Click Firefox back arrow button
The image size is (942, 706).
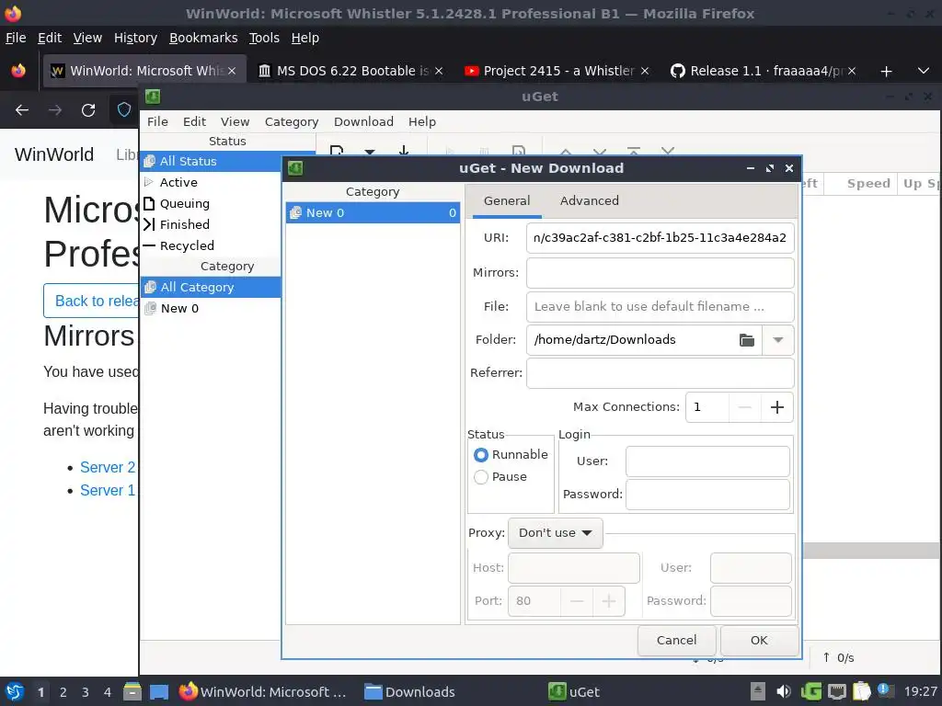(x=22, y=110)
